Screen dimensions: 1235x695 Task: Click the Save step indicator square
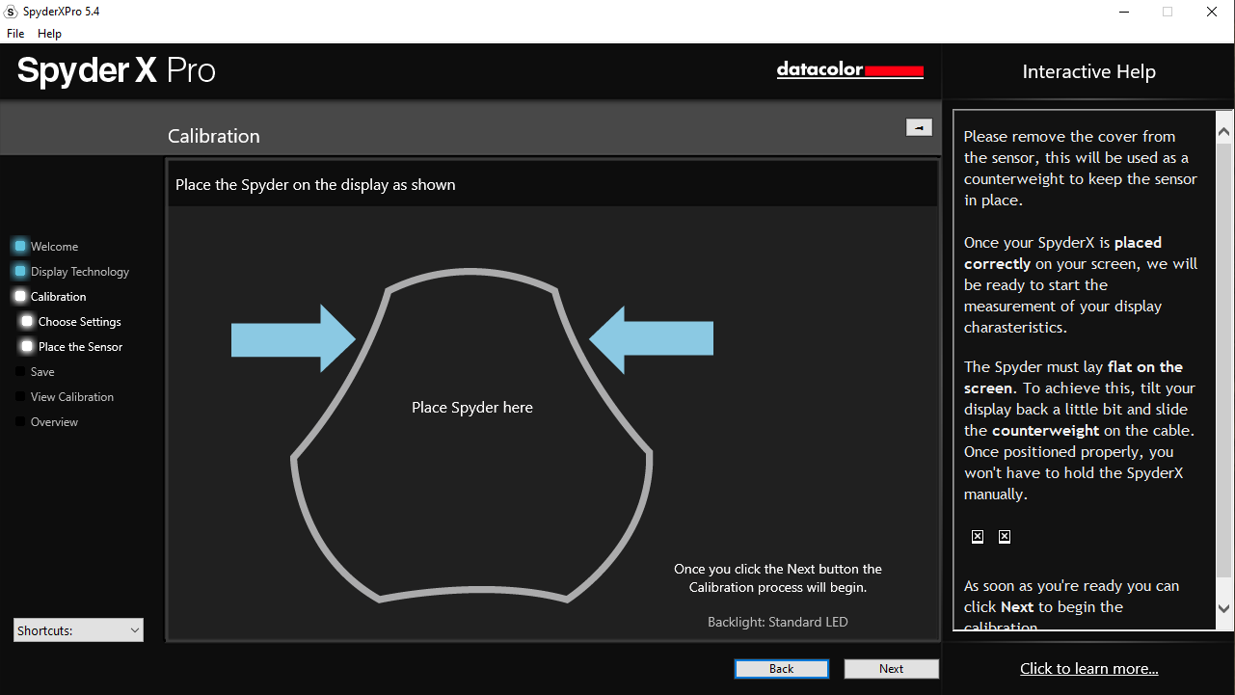20,371
